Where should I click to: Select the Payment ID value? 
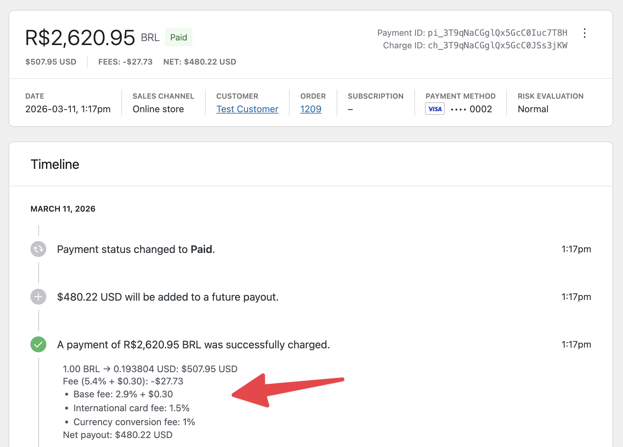(497, 33)
